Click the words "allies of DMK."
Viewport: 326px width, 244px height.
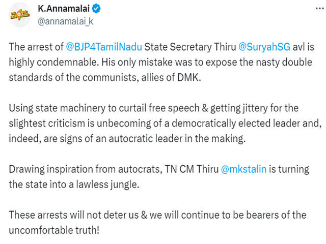click(171, 78)
